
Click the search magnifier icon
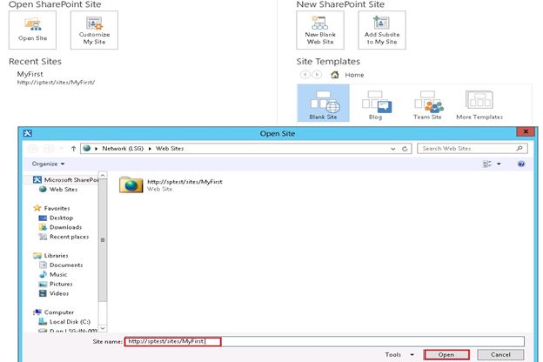(520, 148)
